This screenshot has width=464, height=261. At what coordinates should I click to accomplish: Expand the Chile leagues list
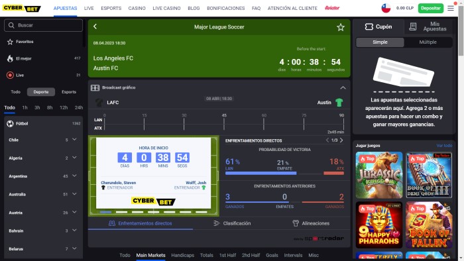(x=74, y=140)
